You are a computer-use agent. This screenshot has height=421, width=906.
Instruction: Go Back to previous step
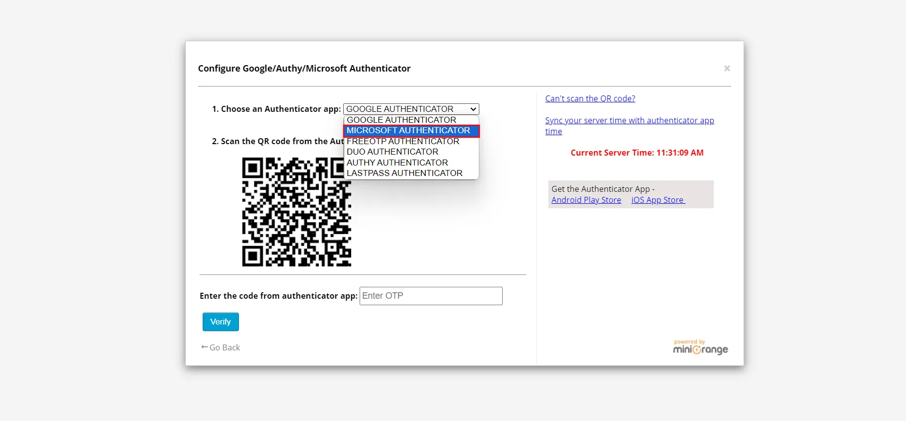tap(221, 347)
